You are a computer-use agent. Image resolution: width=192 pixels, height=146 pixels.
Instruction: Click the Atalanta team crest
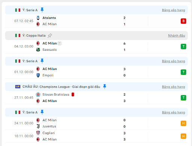(x=38, y=18)
